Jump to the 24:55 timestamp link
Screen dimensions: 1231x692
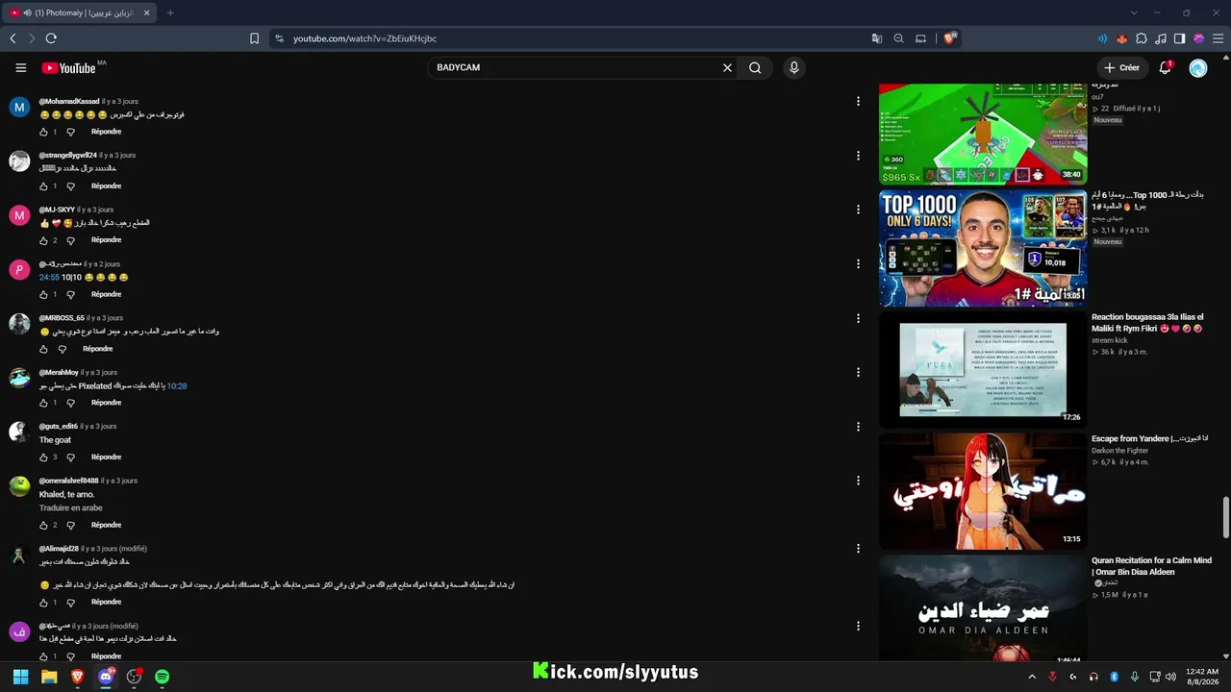[49, 277]
